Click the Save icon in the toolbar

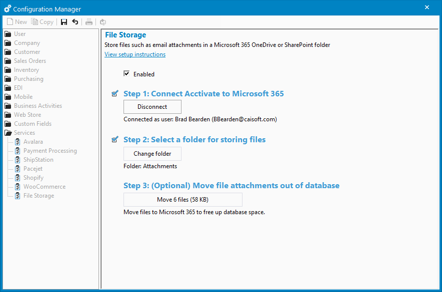63,21
